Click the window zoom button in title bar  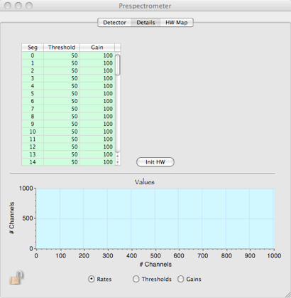29,6
